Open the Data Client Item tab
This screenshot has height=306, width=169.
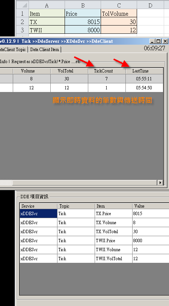pos(44,50)
